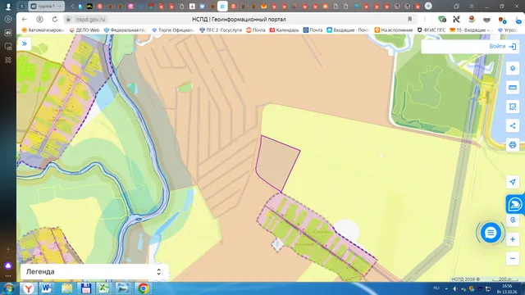Open the Календарь bookmark
The image size is (525, 295).
tap(285, 30)
